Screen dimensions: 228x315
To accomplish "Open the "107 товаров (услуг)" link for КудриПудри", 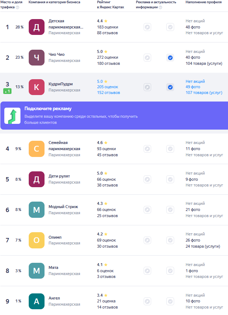I will coord(204,93).
